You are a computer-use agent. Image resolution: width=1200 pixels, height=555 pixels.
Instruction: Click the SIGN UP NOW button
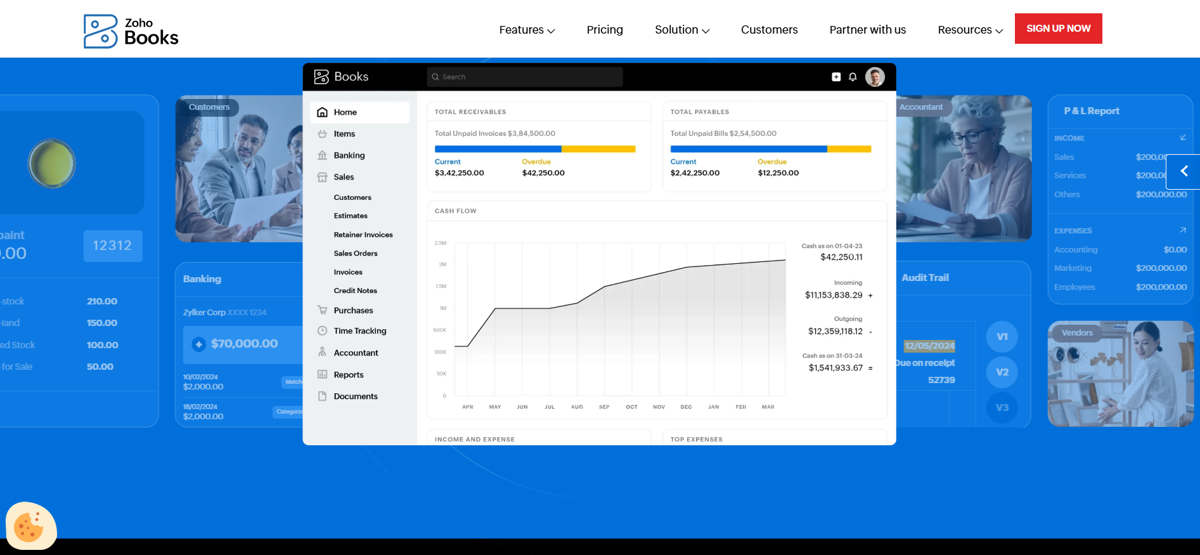pos(1058,29)
